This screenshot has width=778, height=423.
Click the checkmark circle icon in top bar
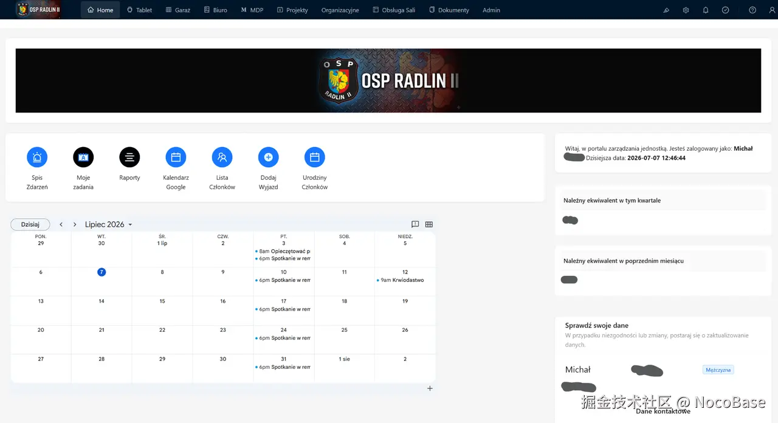pos(725,10)
